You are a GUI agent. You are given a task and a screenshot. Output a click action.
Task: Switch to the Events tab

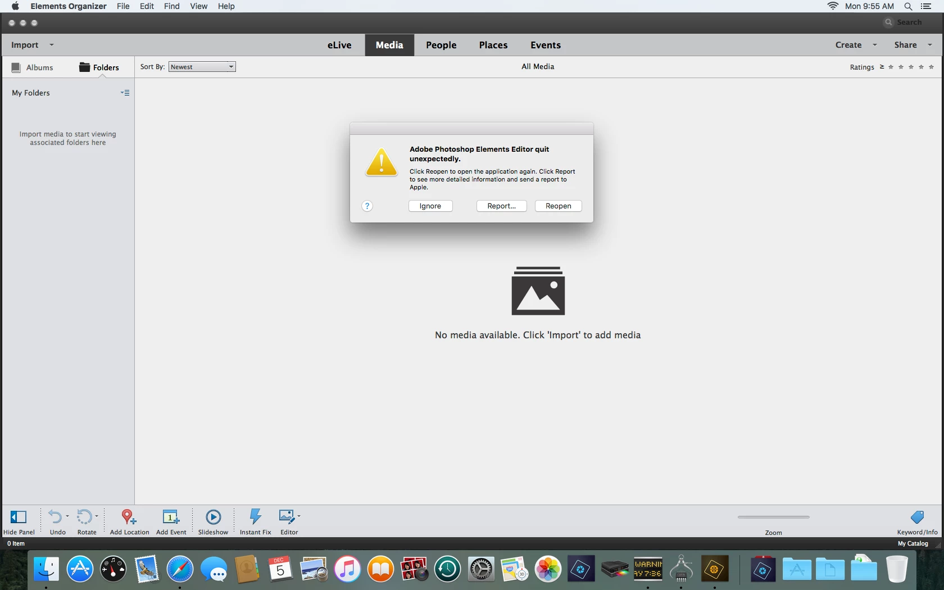(x=546, y=45)
